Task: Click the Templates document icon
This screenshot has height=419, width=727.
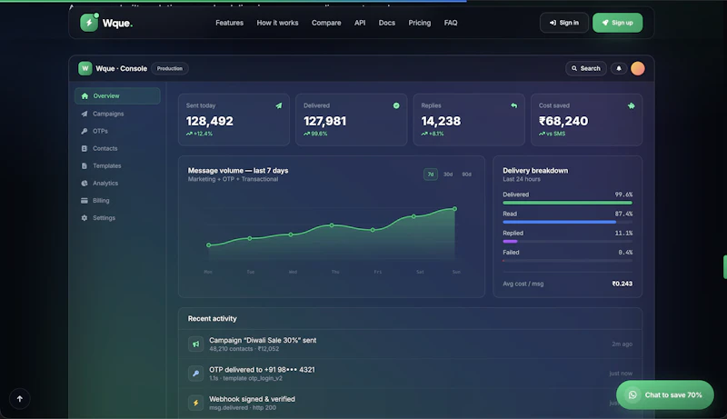Action: point(85,166)
